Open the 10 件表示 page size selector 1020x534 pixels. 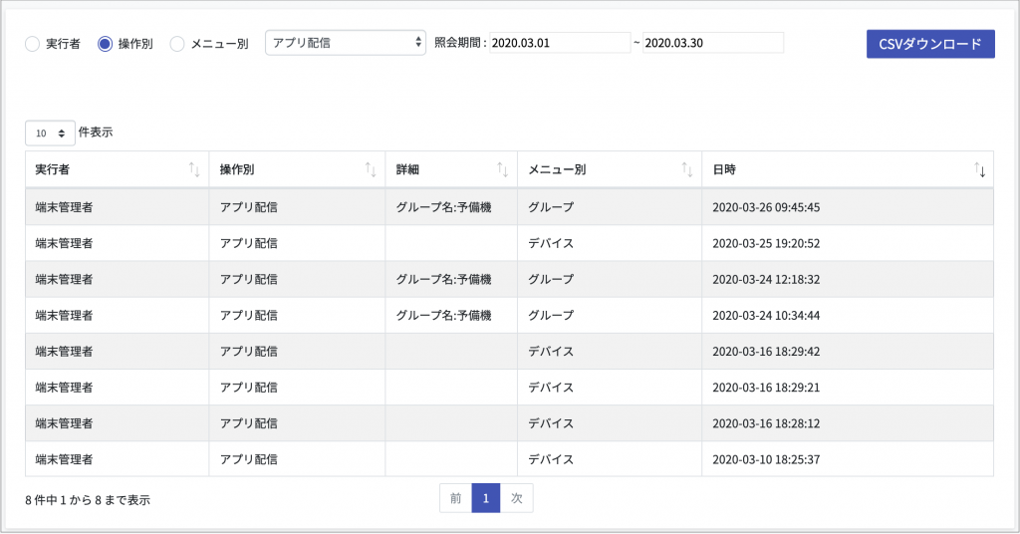(50, 133)
